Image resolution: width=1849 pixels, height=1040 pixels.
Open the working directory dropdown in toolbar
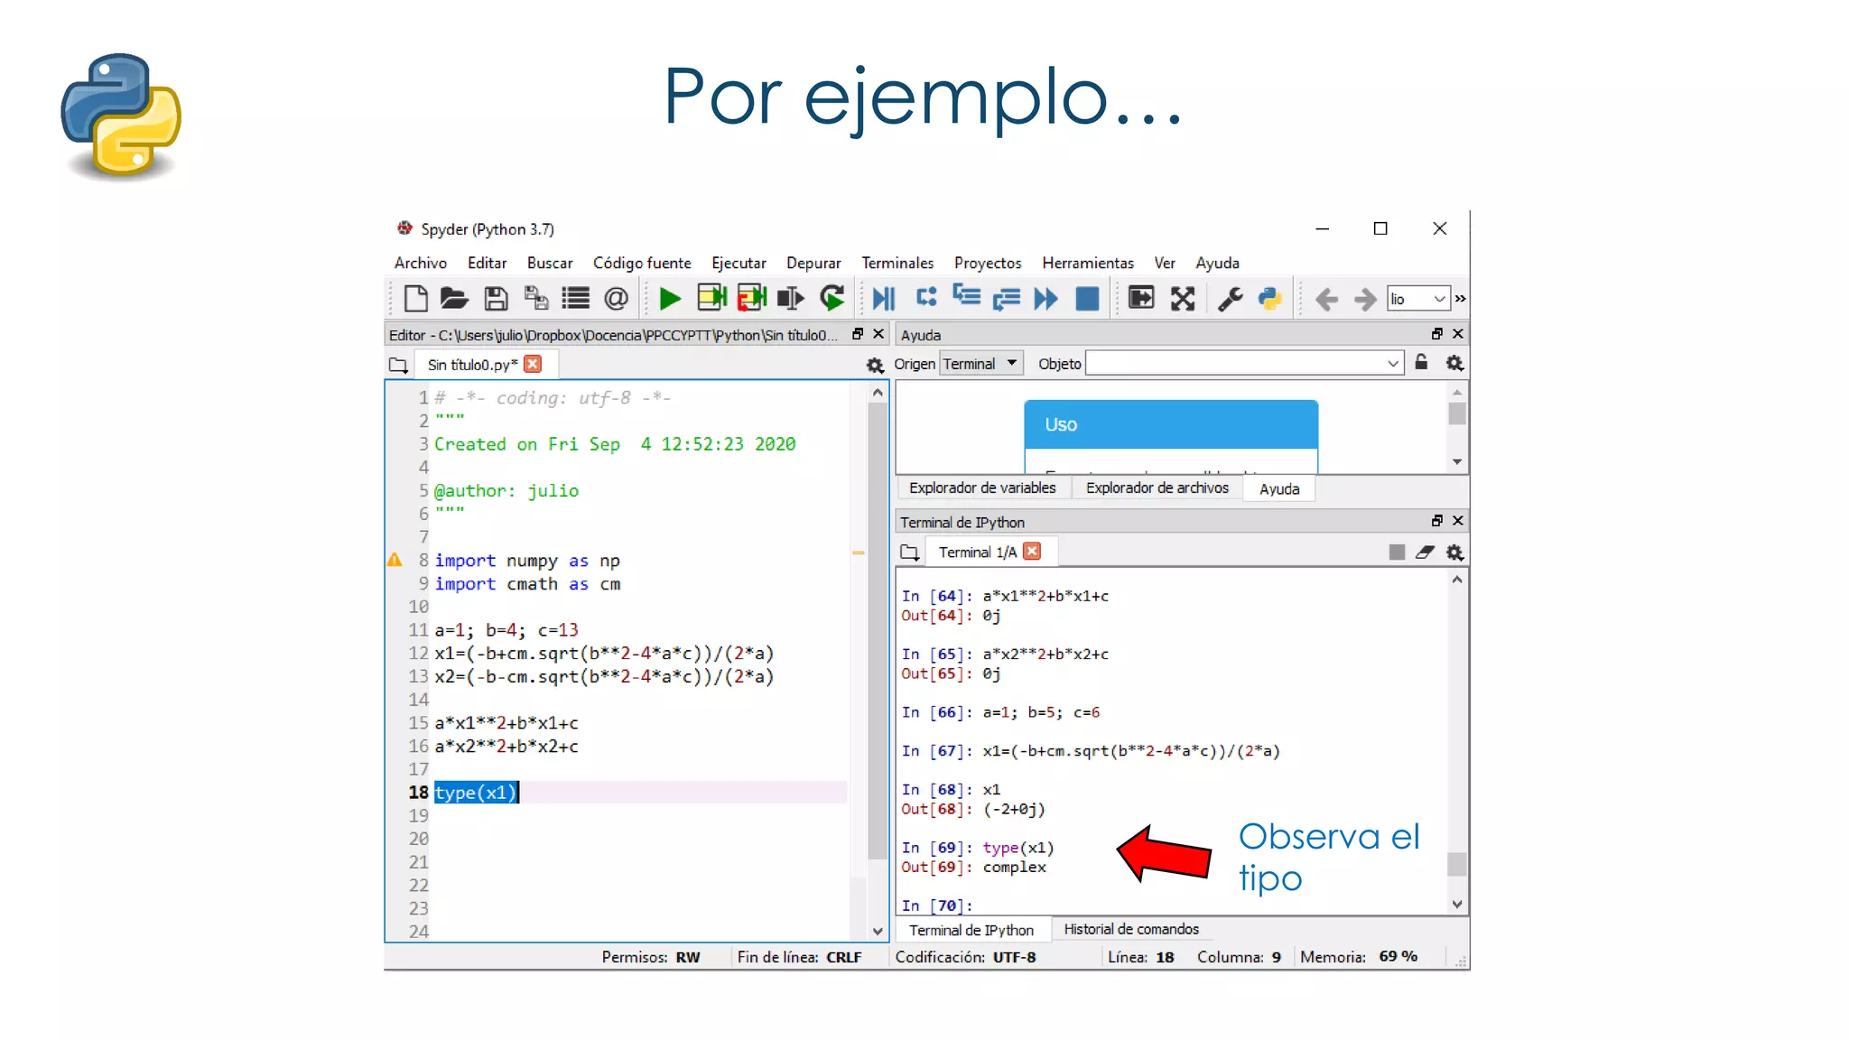pos(1438,299)
